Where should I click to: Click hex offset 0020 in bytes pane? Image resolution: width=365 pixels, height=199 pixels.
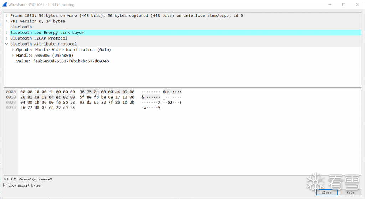point(11,102)
